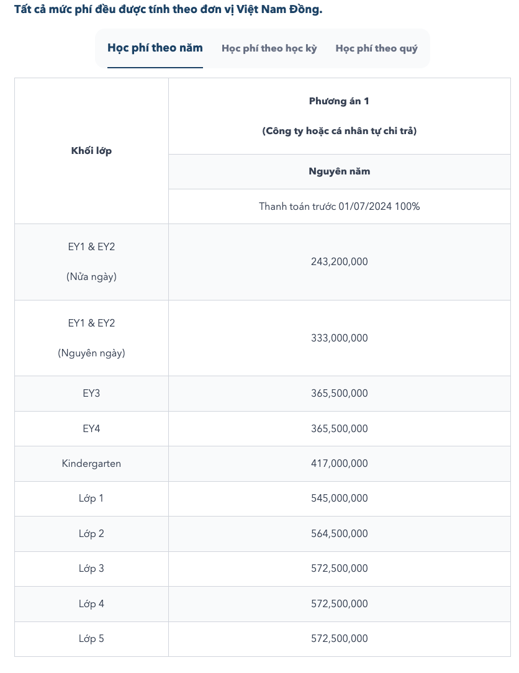
Task: Select the Lớp 3 row label
Action: click(x=91, y=569)
